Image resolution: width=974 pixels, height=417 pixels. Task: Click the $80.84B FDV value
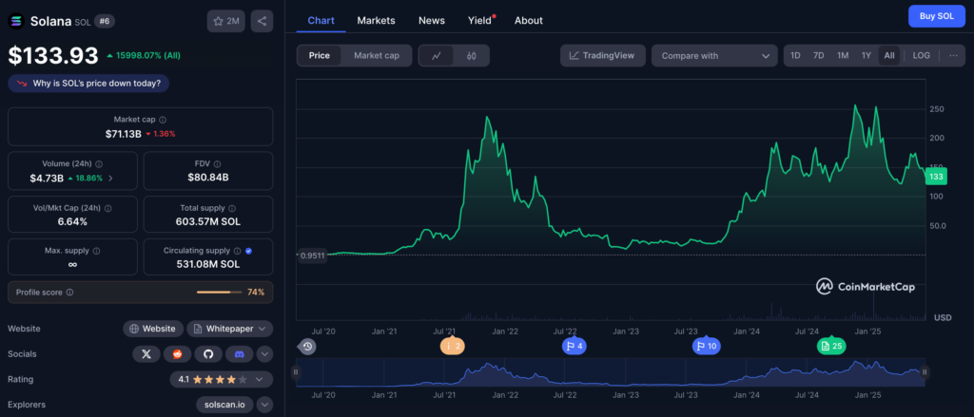208,178
